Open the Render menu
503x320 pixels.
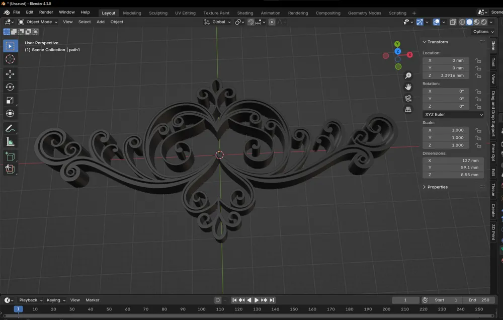tap(46, 12)
